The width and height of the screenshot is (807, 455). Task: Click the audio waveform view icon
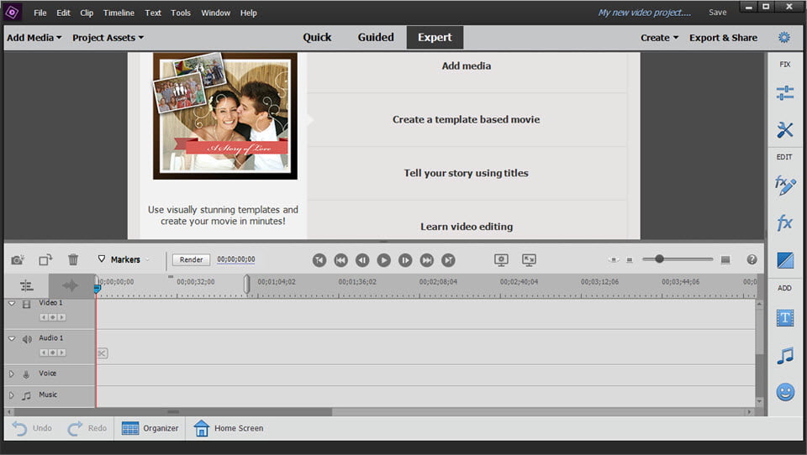pos(70,285)
